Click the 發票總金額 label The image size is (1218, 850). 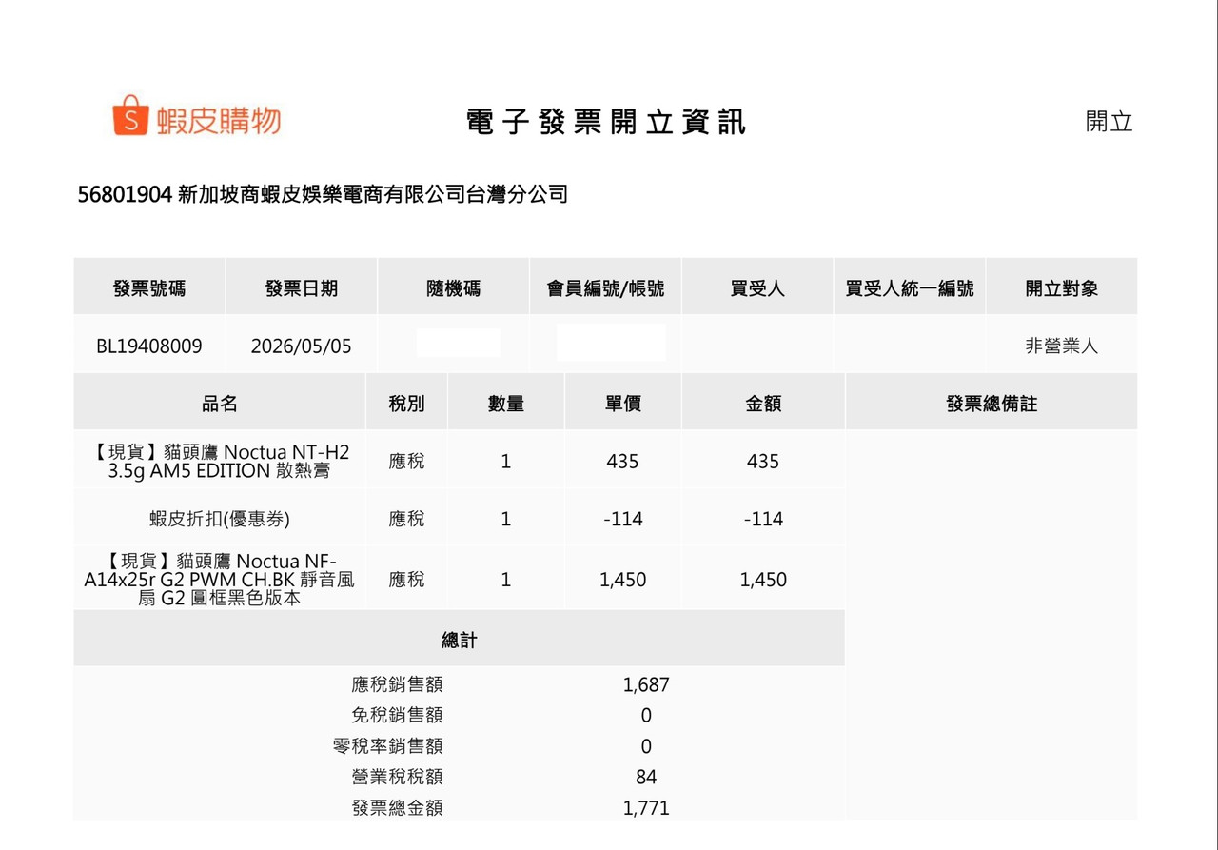[397, 808]
